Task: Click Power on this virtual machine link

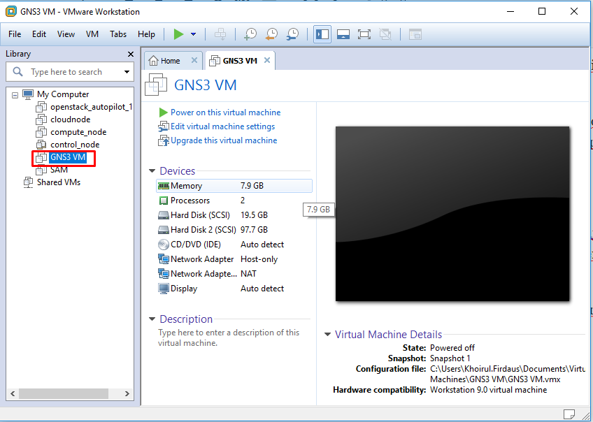Action: click(225, 112)
